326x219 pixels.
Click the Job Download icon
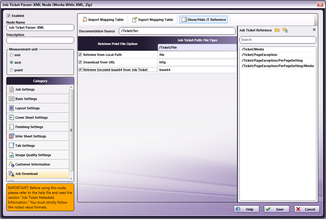(11, 174)
